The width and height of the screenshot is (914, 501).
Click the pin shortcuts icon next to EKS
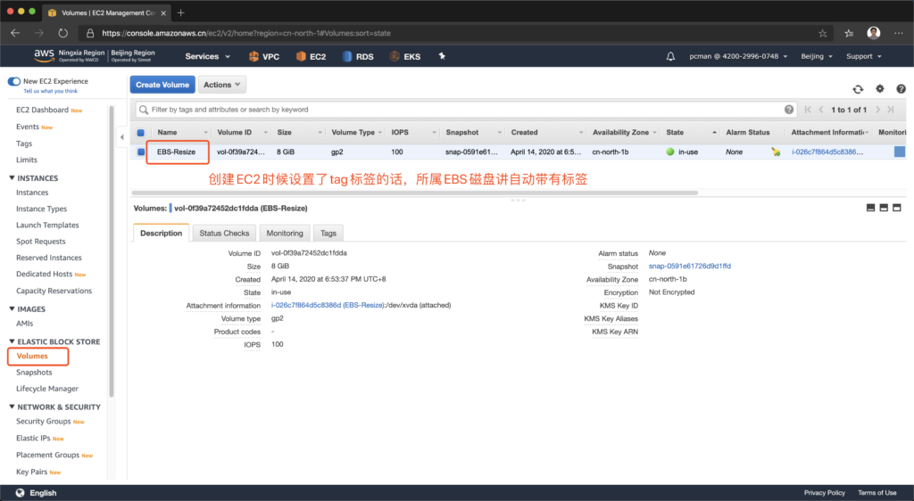click(441, 56)
